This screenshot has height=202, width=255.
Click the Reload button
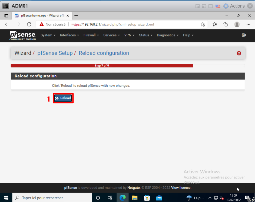63,98
